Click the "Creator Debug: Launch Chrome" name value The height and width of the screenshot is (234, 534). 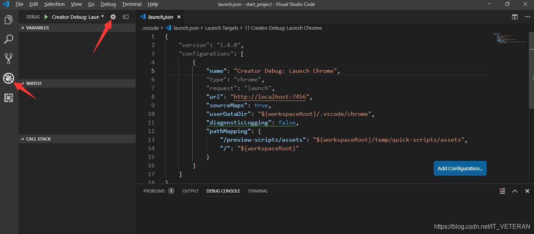[285, 71]
